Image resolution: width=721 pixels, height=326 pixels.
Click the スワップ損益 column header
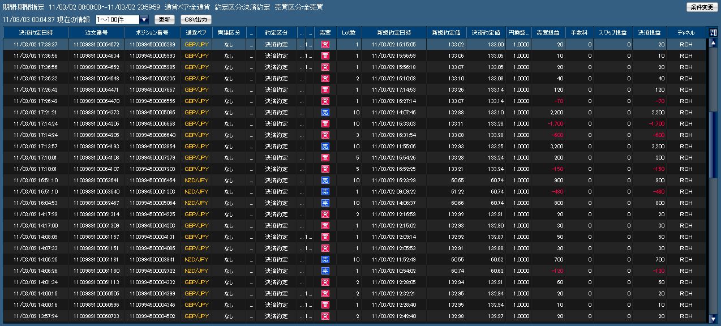coord(613,33)
